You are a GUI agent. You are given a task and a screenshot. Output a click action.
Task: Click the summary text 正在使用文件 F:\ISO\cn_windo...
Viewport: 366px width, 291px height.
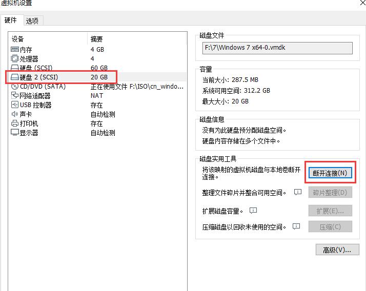137,87
